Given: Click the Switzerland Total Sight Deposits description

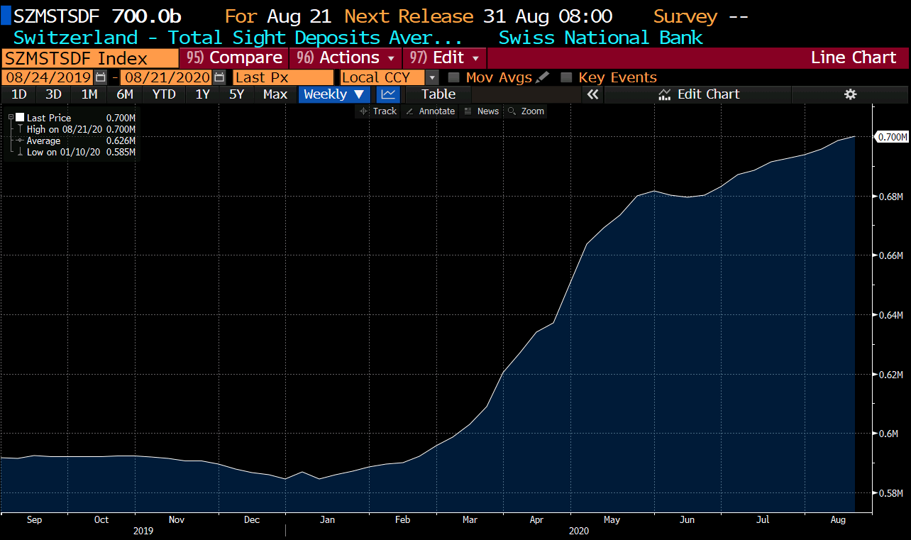Looking at the screenshot, I should (x=238, y=38).
